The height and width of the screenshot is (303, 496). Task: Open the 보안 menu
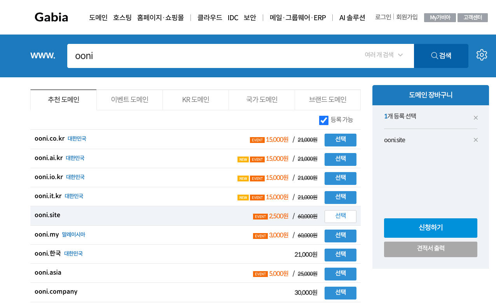coord(250,18)
